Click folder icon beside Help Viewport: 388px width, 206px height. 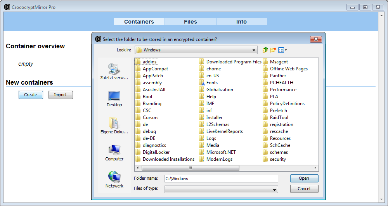click(202, 96)
